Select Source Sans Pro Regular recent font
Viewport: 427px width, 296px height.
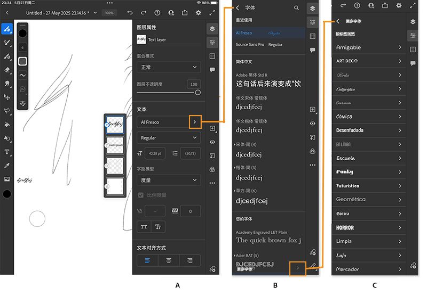pos(269,45)
